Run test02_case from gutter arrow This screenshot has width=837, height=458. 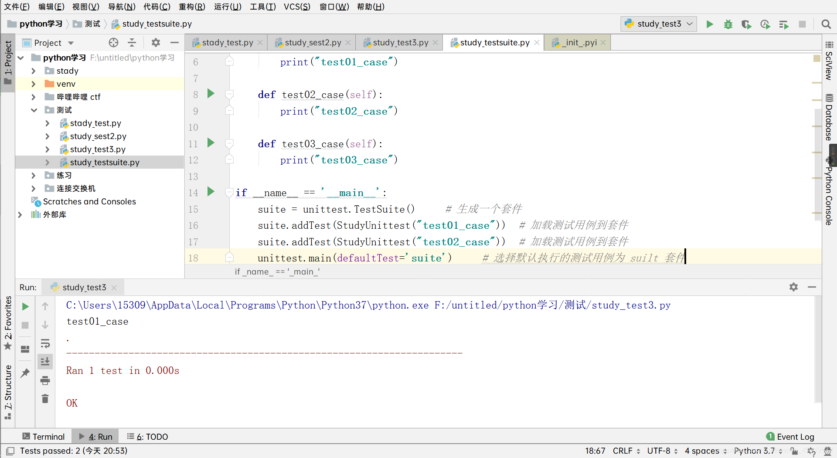click(x=211, y=93)
